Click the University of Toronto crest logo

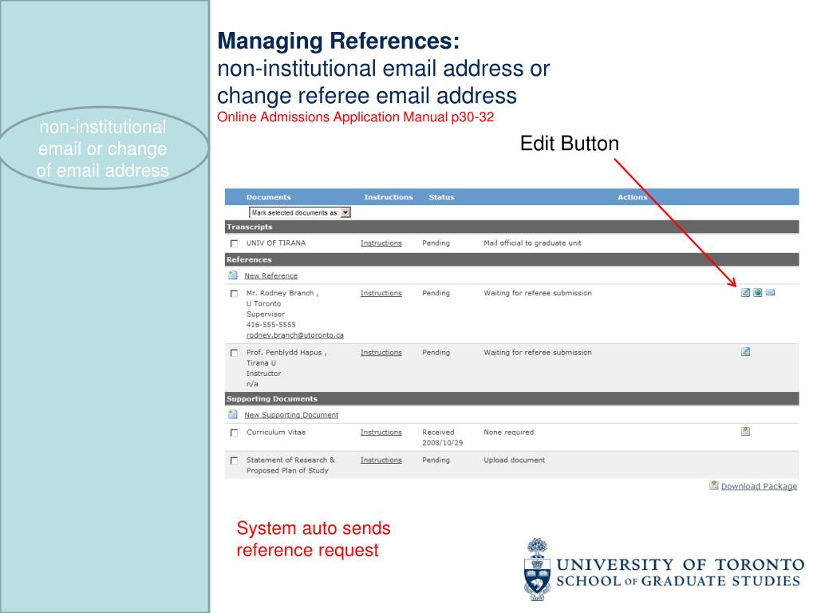point(537,570)
